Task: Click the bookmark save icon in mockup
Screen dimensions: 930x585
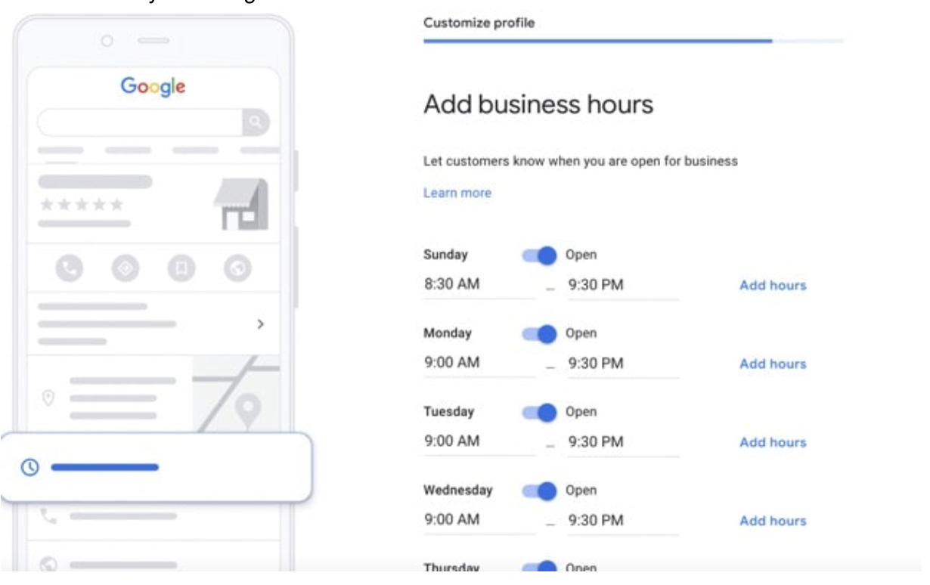Action: click(181, 268)
